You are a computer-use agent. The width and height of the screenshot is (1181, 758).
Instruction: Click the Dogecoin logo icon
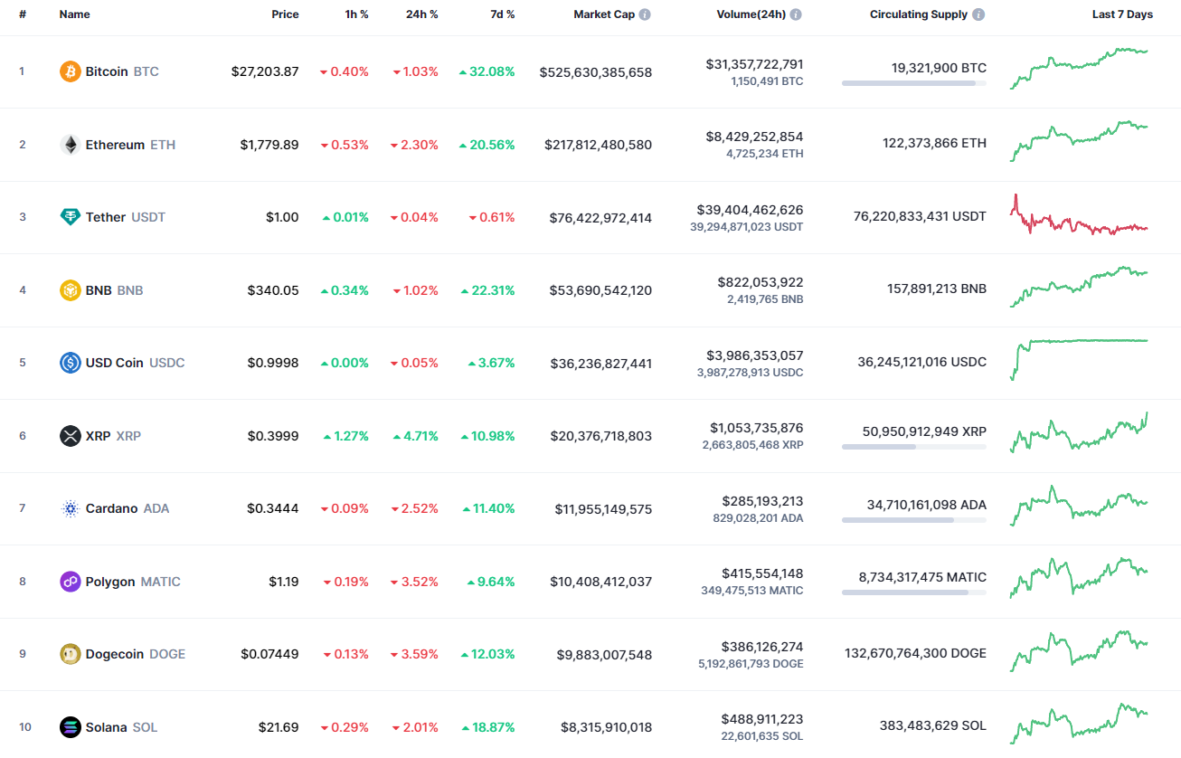coord(70,654)
